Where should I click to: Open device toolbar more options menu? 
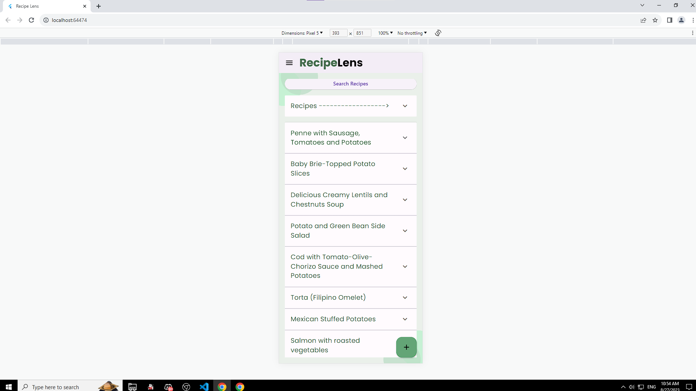click(x=692, y=33)
